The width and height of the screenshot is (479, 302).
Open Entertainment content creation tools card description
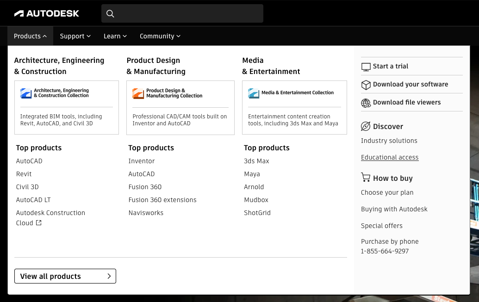tap(293, 120)
